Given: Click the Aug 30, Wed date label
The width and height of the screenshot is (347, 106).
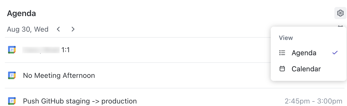Looking at the screenshot, I should [28, 29].
